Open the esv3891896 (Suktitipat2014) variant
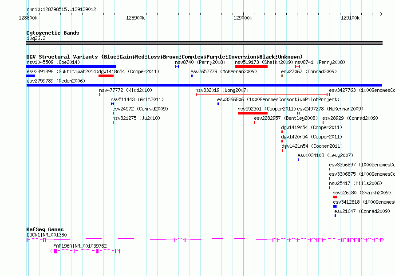Screen dimensions: 395x276 tap(62, 71)
